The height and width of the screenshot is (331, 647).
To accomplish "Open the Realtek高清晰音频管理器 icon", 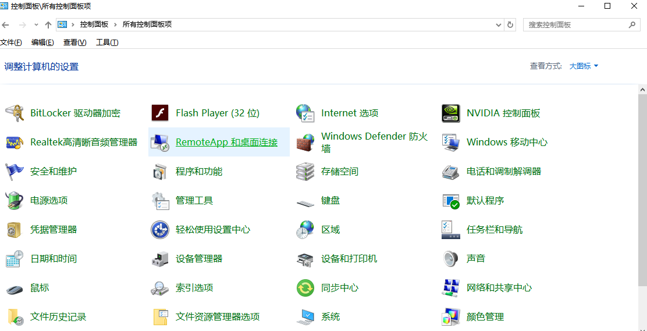I will [x=15, y=143].
